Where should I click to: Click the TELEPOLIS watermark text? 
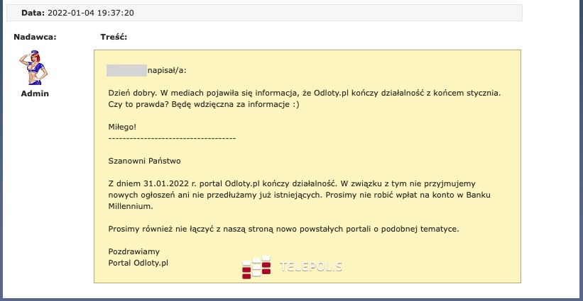(x=311, y=267)
